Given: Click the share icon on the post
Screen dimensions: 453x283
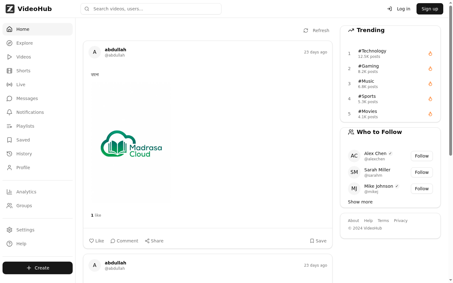Looking at the screenshot, I should (x=147, y=241).
